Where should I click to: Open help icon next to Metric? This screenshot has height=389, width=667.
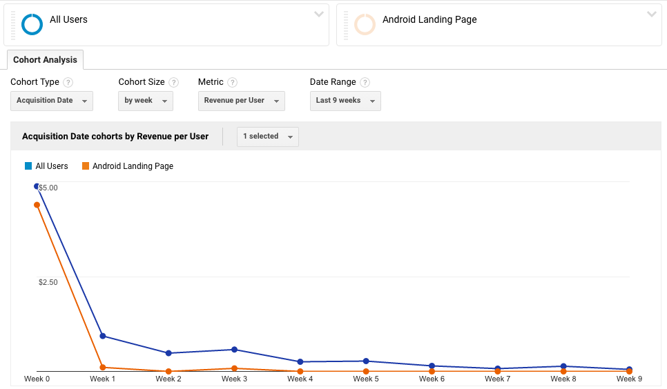coord(232,82)
